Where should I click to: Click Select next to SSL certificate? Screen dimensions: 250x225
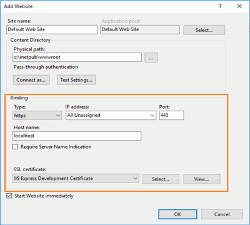pyautogui.click(x=161, y=179)
